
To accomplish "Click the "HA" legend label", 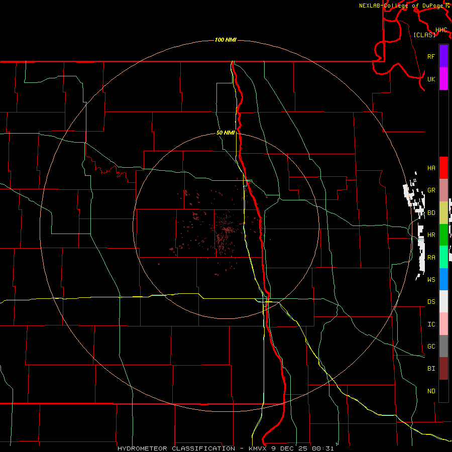I will pyautogui.click(x=431, y=168).
